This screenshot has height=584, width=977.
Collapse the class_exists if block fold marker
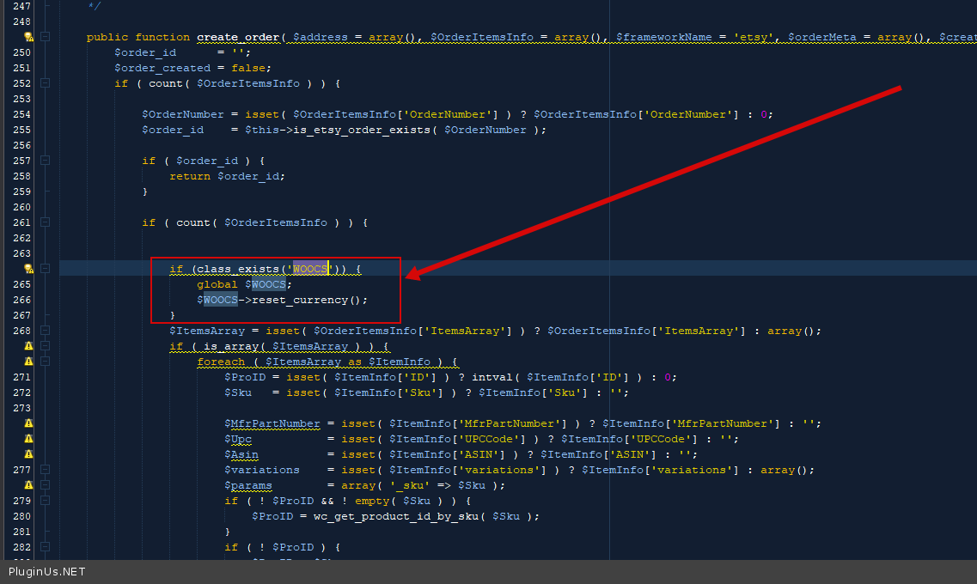45,269
